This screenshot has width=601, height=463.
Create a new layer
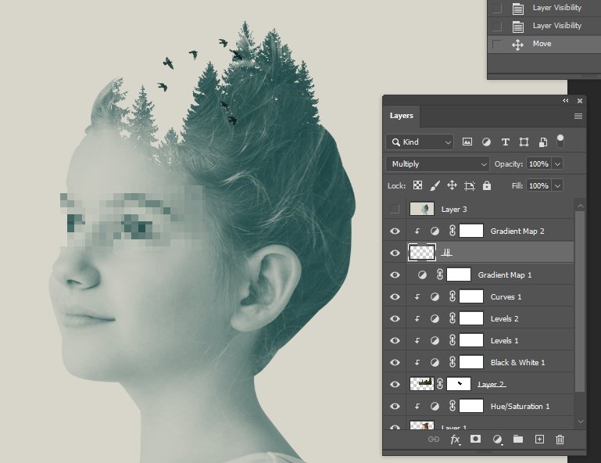click(539, 440)
